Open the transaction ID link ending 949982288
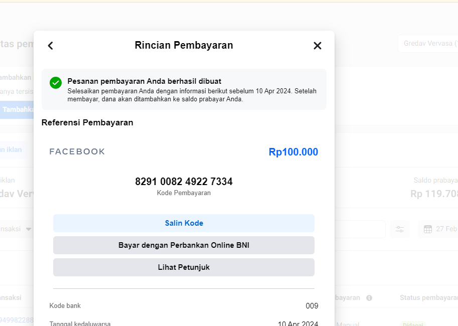Screen dimensions: 458x326 (x=17, y=320)
